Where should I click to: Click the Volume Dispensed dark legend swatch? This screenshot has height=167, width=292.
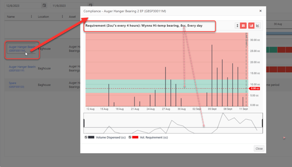[91, 137]
